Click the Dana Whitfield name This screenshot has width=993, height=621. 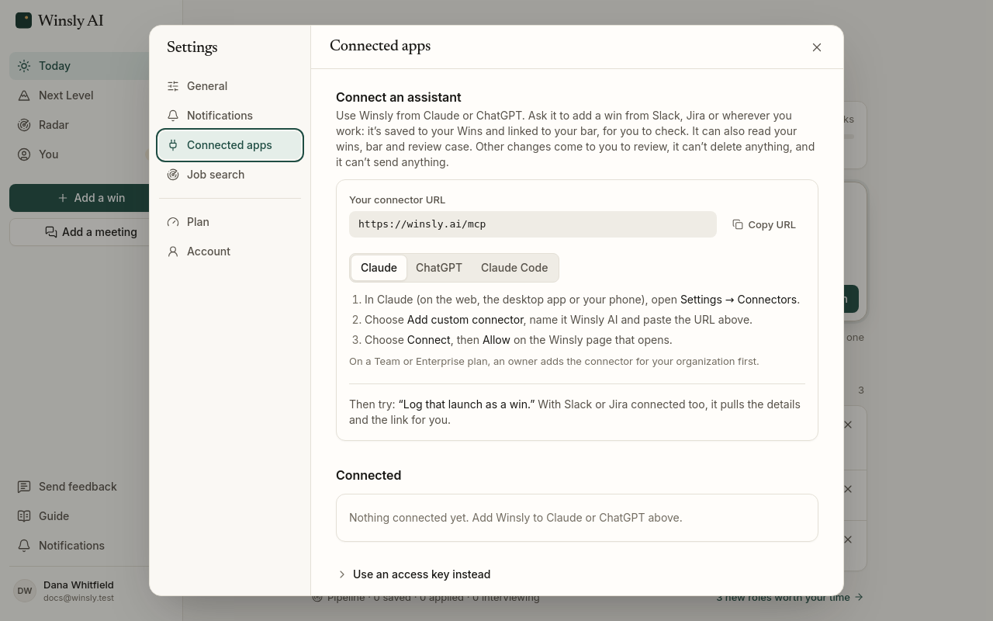point(78,585)
